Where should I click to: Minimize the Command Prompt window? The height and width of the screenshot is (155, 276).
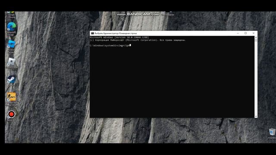(x=238, y=33)
